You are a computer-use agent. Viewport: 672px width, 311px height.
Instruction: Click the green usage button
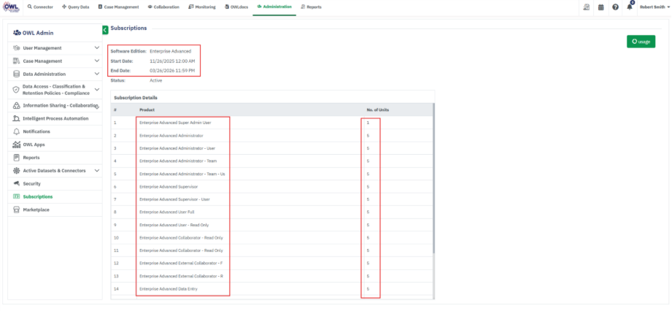[641, 42]
